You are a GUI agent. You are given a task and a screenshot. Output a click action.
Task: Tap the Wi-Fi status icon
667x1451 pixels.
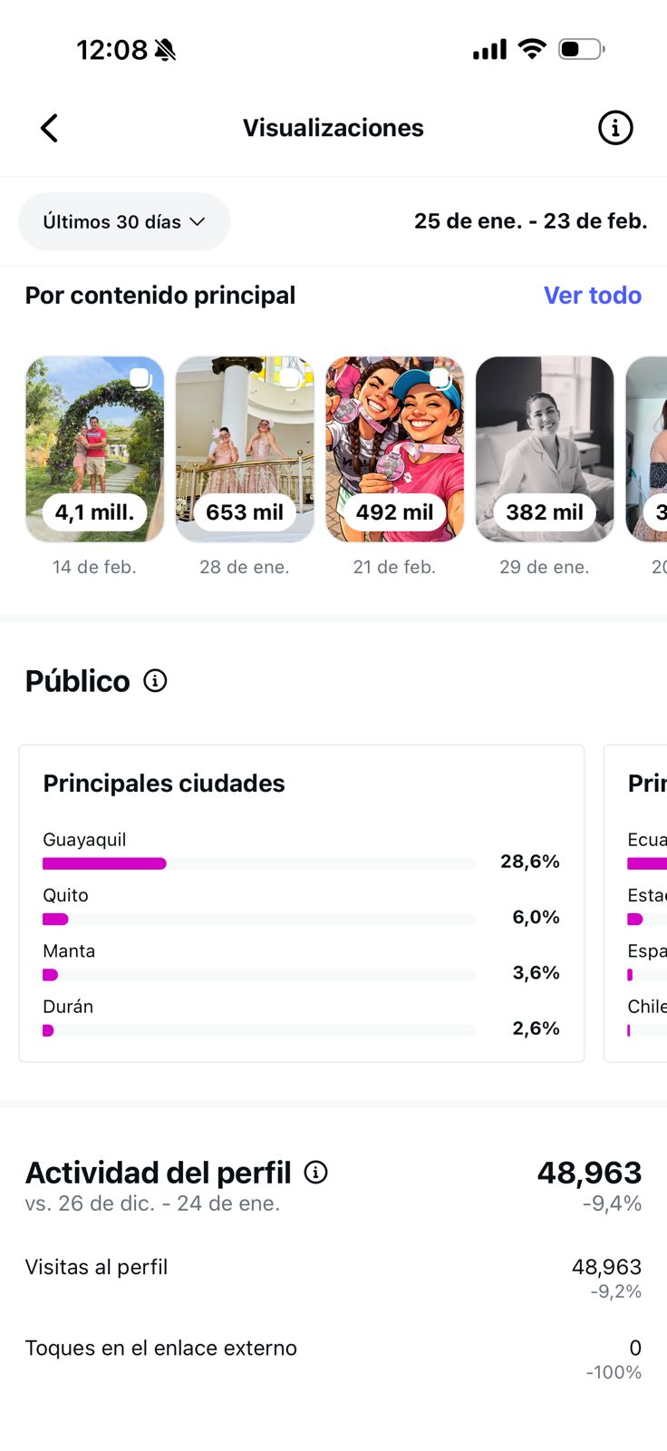[532, 49]
